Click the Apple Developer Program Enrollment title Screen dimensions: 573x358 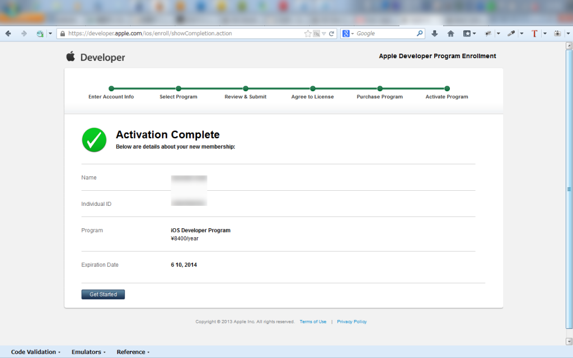click(x=438, y=56)
